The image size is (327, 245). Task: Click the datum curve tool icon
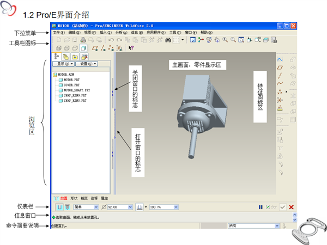click(x=280, y=83)
